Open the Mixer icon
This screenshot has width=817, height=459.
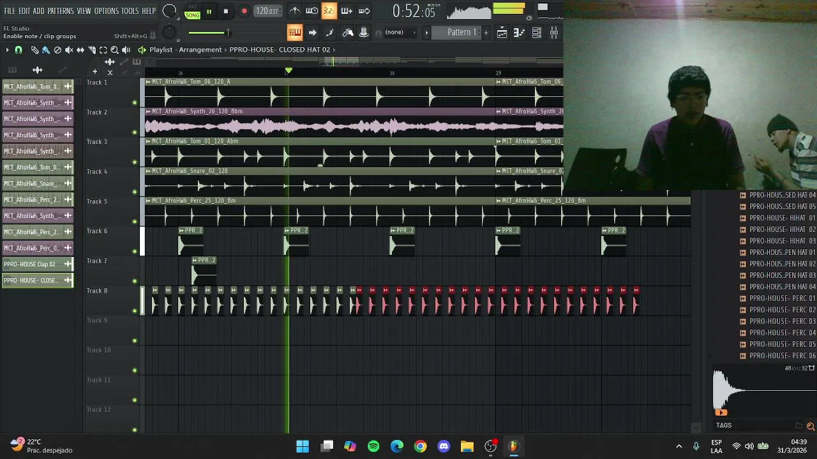pos(554,33)
